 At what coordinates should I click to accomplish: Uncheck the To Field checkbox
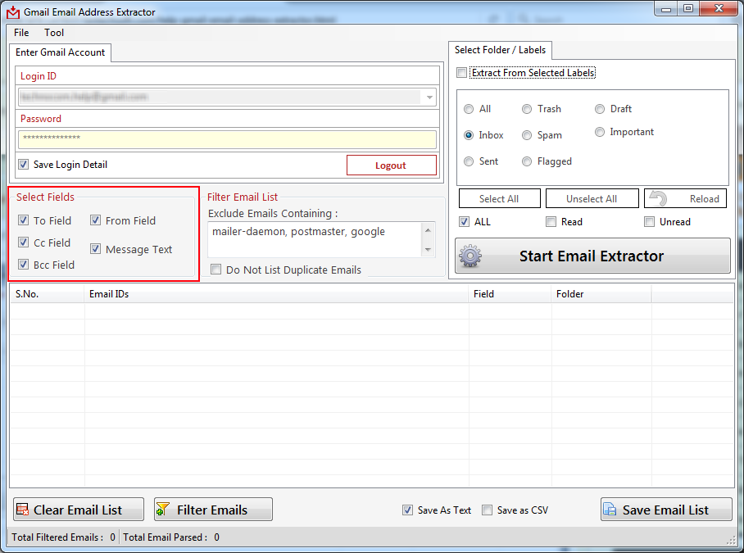pyautogui.click(x=23, y=220)
